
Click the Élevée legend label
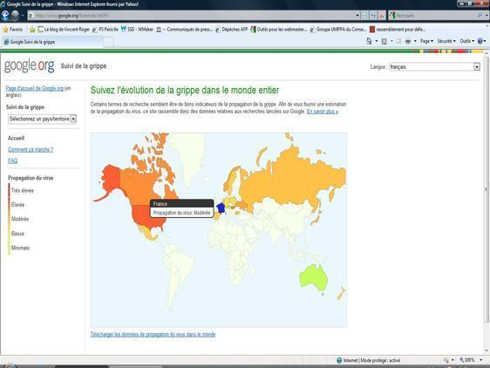pyautogui.click(x=17, y=205)
